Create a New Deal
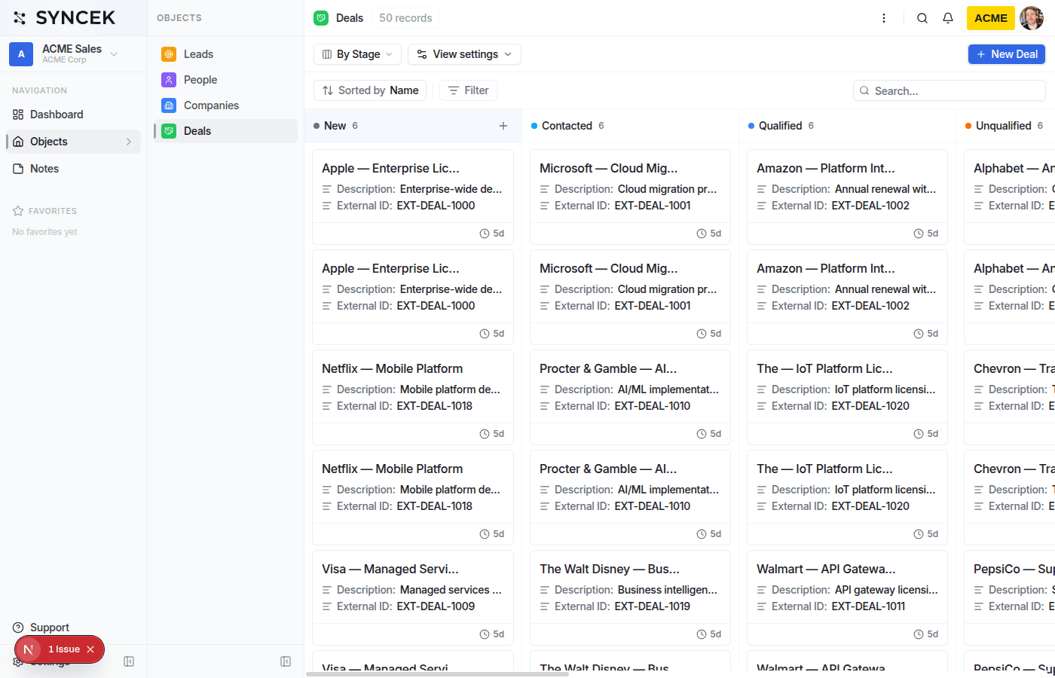Image resolution: width=1055 pixels, height=678 pixels. (1007, 54)
